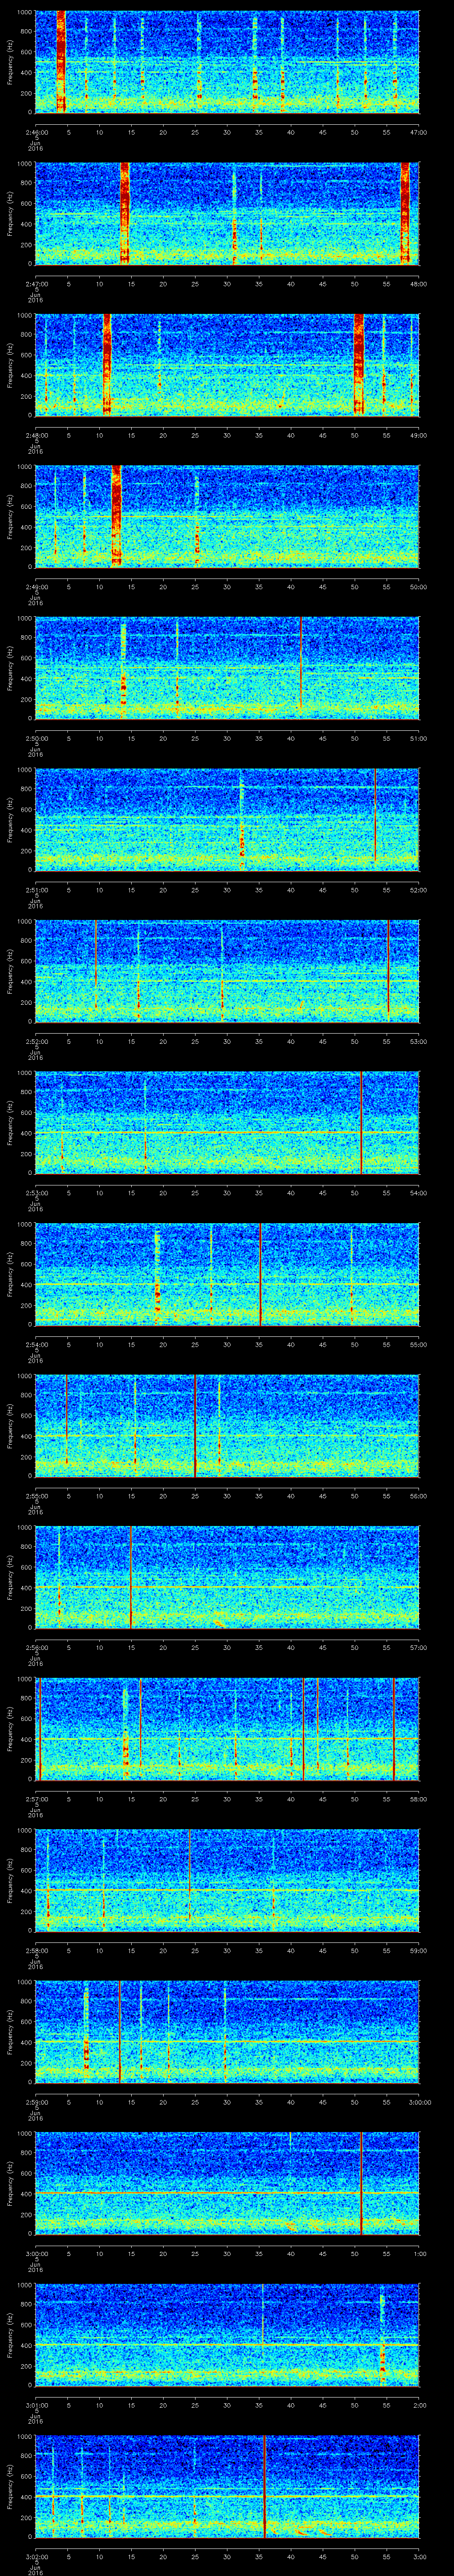Click the spectrogram panel starting at 2:49:00
454x2576 pixels.
[x=227, y=516]
